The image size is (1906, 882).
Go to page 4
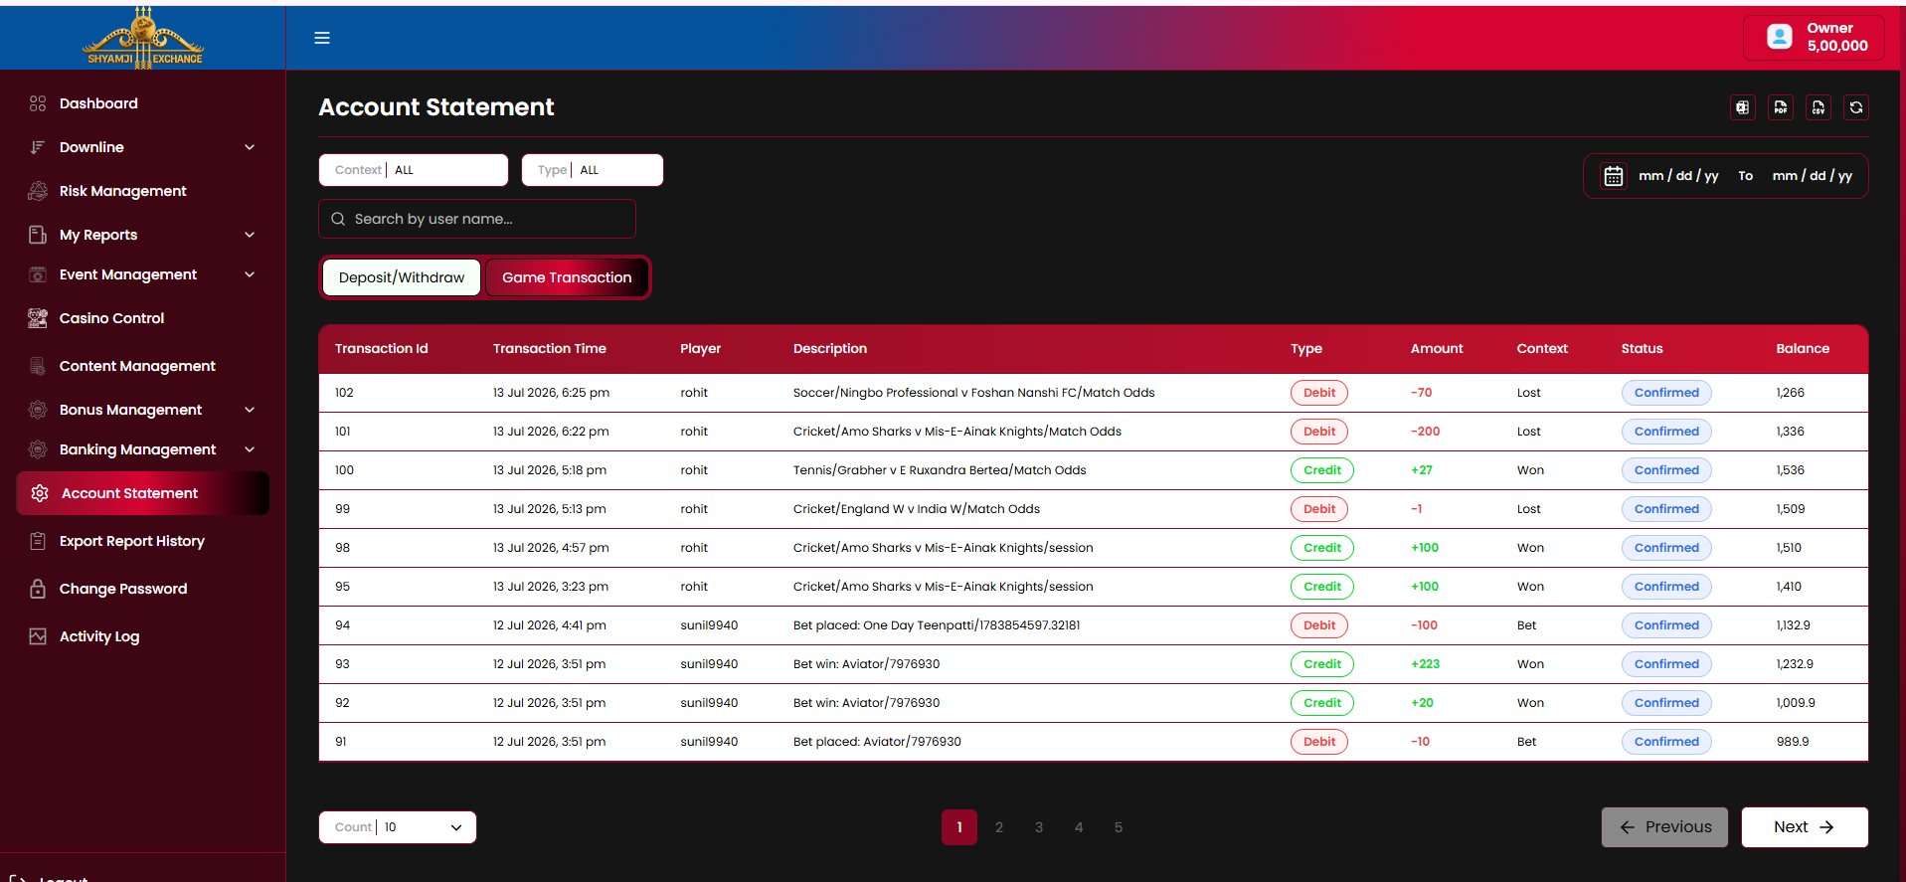1079,827
